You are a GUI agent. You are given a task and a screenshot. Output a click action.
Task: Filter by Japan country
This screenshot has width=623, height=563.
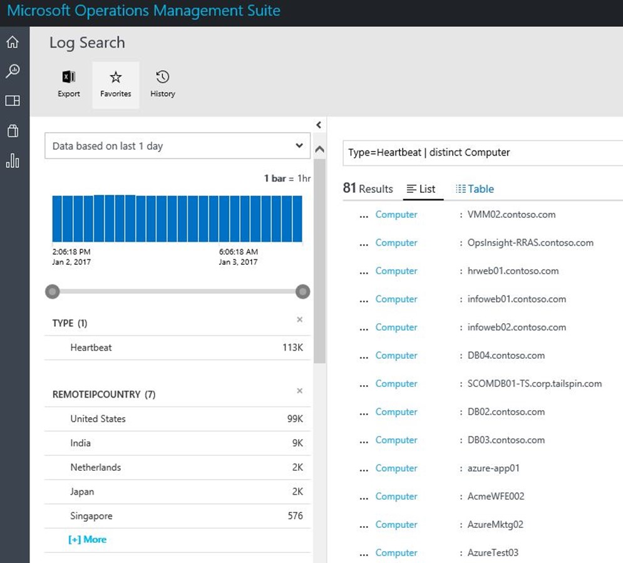177,492
